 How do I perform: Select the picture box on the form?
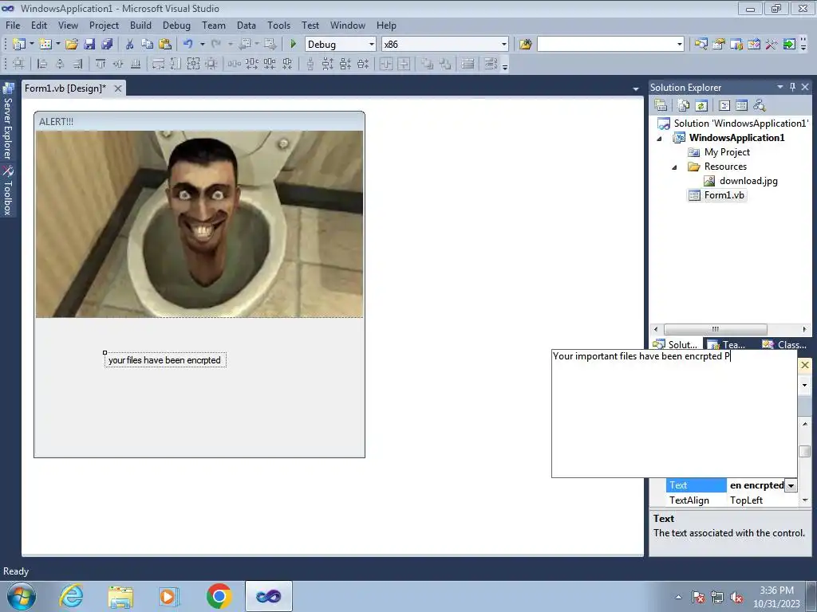click(199, 224)
